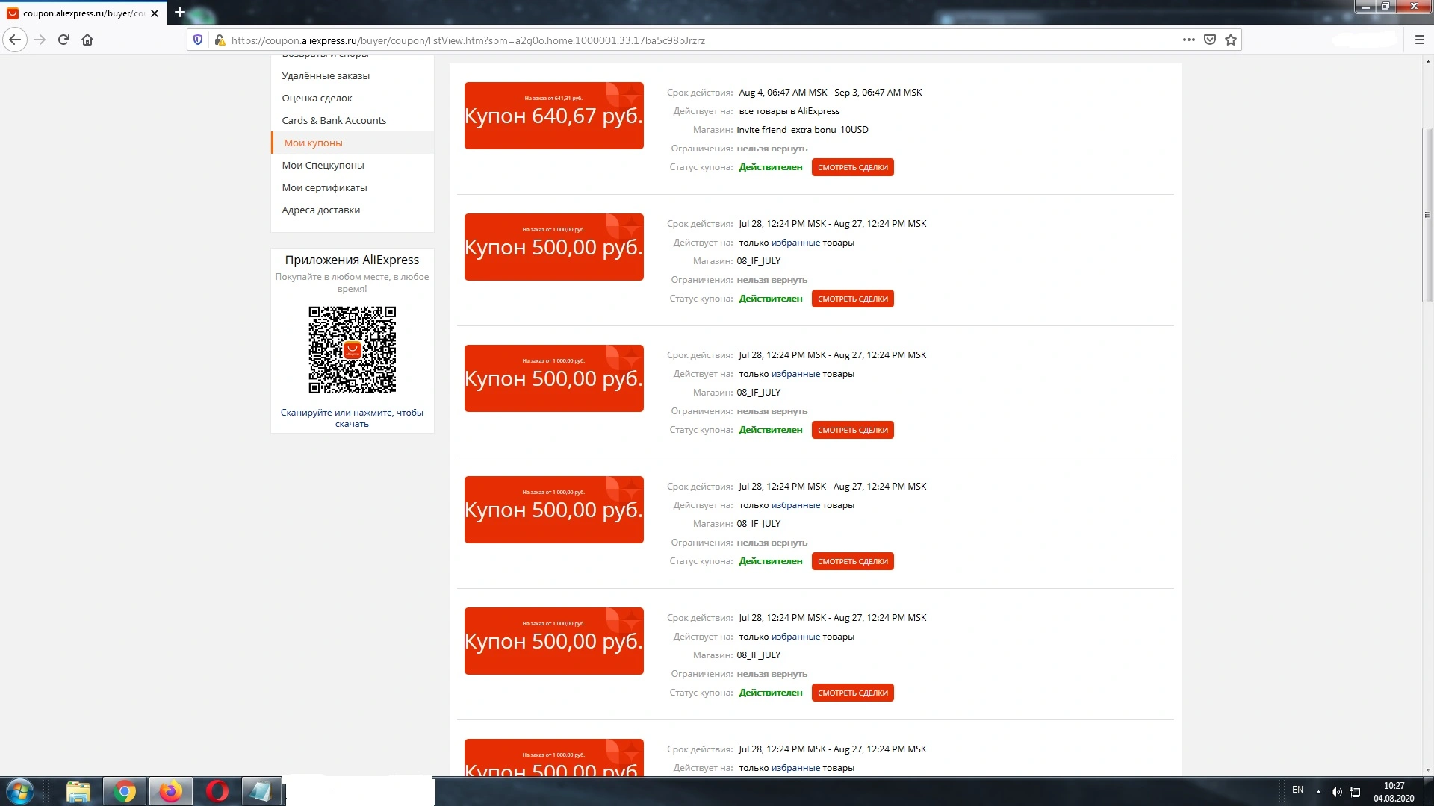Select Мои купоны sidebar item

[x=353, y=143]
